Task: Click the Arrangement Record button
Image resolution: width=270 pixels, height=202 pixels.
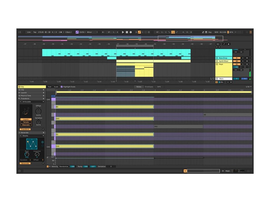Action: coord(131,32)
